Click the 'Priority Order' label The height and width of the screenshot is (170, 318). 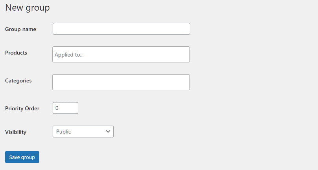point(22,108)
